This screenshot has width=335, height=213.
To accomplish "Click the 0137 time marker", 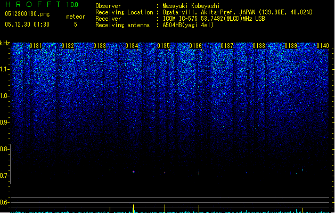I will tap(227, 46).
